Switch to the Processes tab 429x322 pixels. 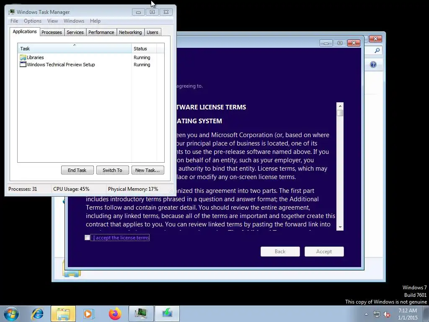[x=52, y=32]
